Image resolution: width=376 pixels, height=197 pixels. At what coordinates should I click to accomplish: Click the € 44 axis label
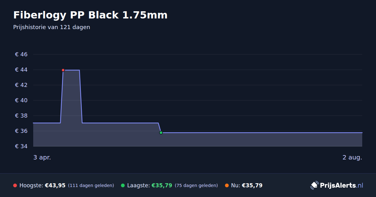tap(21, 70)
